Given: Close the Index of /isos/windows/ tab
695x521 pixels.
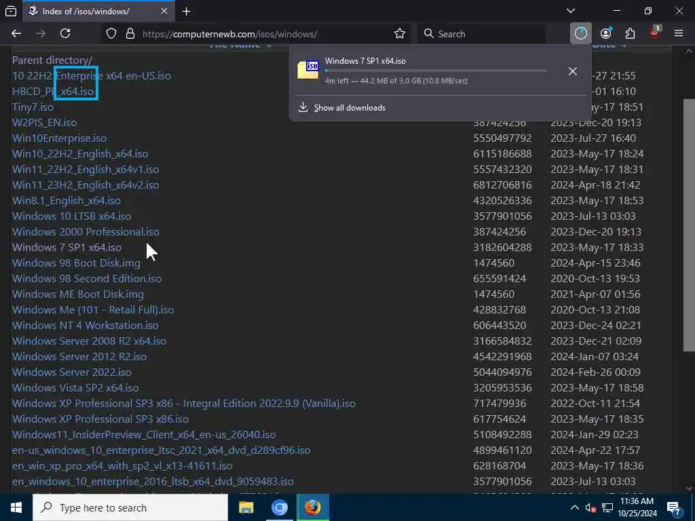Looking at the screenshot, I should [x=164, y=12].
